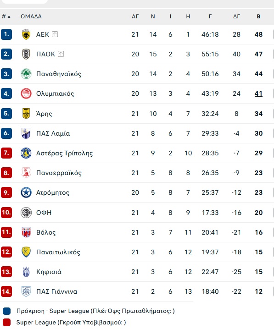This screenshot has width=274, height=329.
Task: Click Ολυμπιακός underlined 41 points value
Action: [x=259, y=93]
